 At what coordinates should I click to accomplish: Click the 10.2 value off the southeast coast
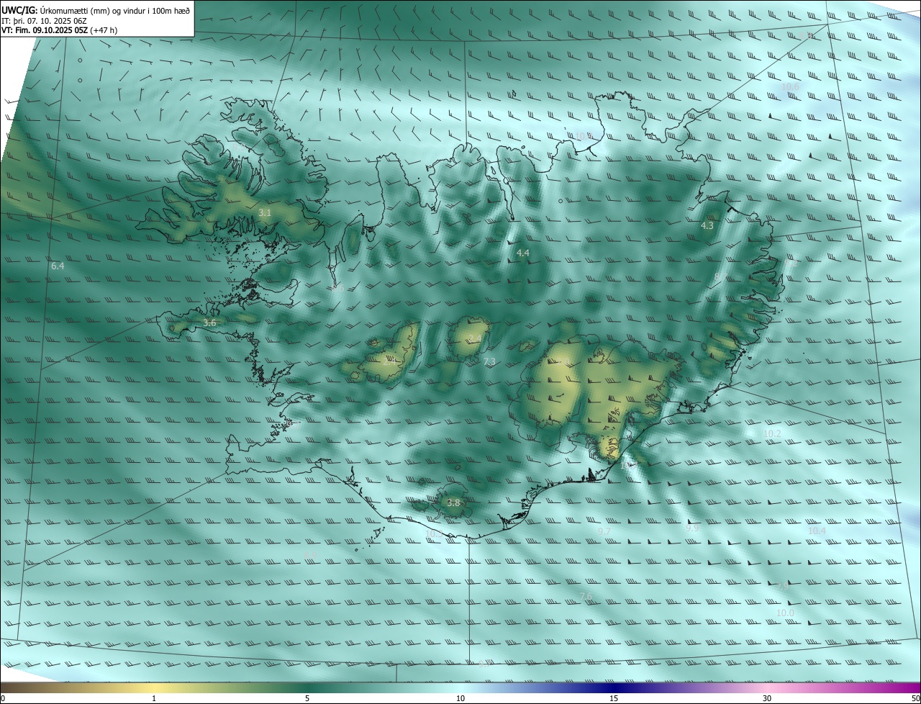772,433
